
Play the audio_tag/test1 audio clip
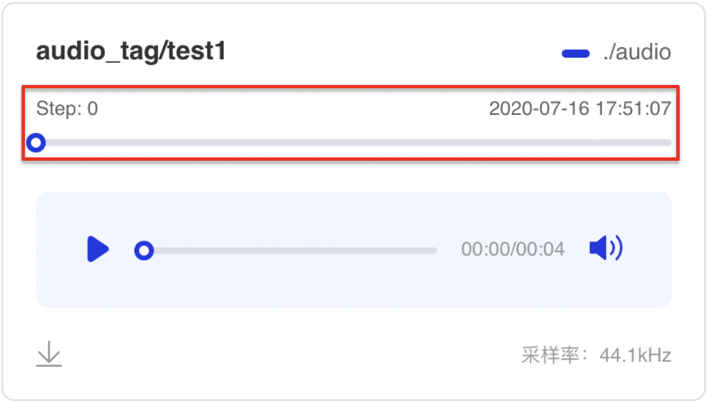tap(98, 250)
